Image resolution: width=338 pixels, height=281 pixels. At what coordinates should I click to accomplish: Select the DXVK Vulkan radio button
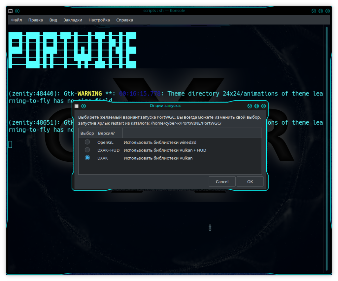point(87,158)
